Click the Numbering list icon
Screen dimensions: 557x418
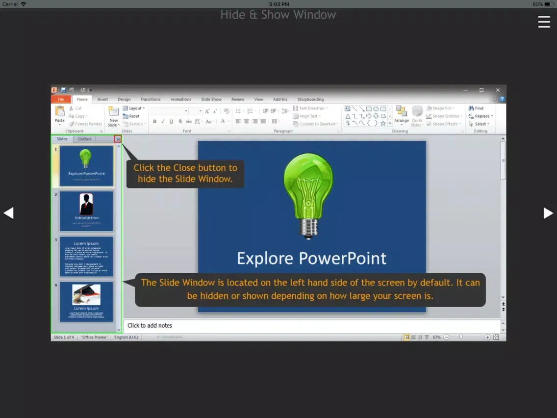click(251, 111)
